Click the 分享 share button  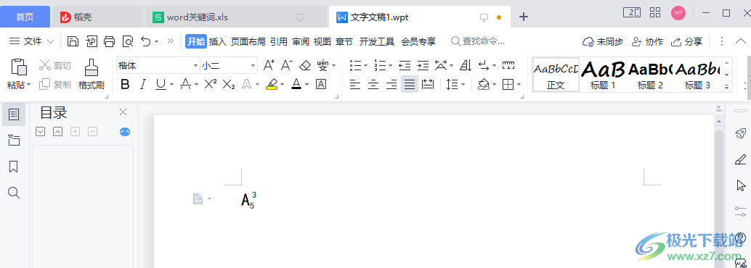click(686, 41)
